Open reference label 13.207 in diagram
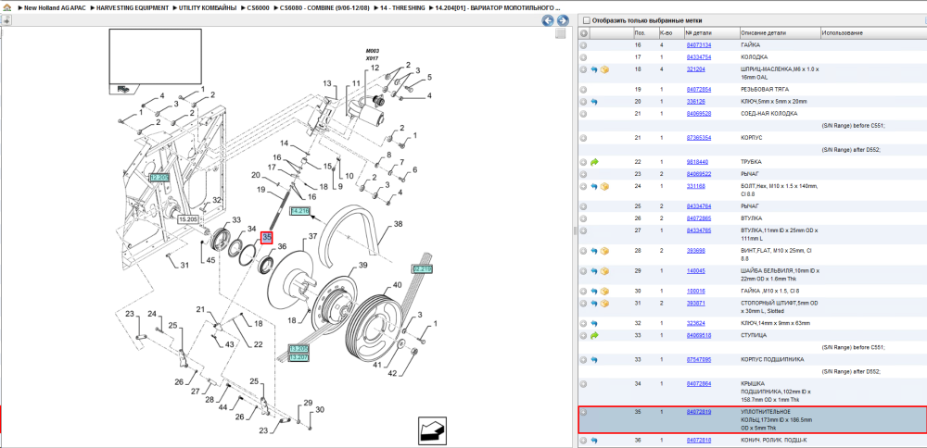This screenshot has height=448, width=927. 298,357
